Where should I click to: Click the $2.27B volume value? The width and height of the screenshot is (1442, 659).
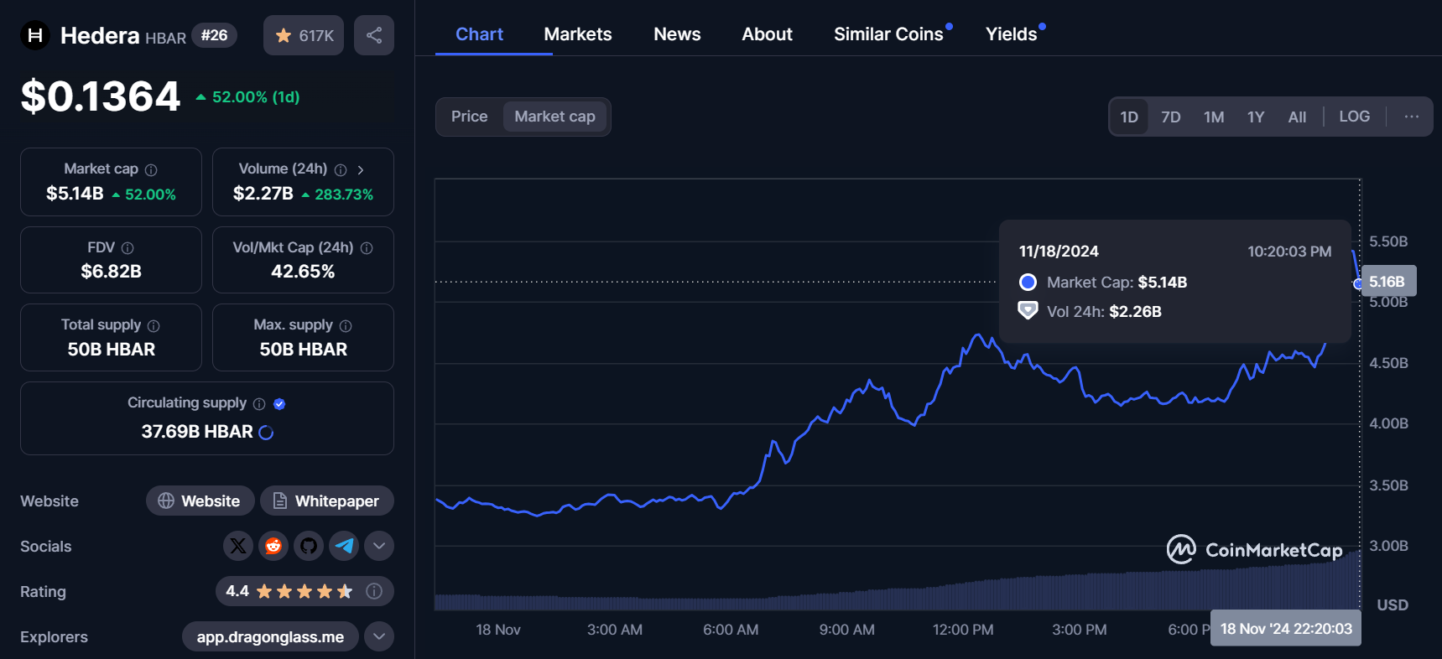click(x=263, y=194)
